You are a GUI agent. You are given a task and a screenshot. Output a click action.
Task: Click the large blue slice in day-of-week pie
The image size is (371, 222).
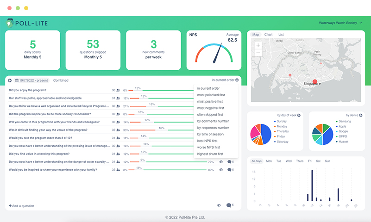(266, 134)
